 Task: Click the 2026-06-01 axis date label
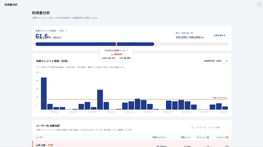coord(167,112)
